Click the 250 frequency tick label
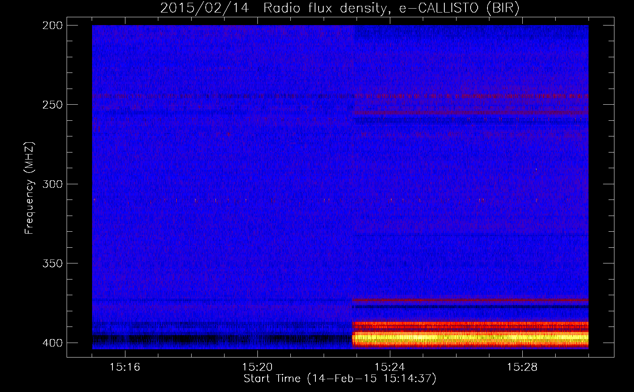634x392 pixels. (53, 105)
